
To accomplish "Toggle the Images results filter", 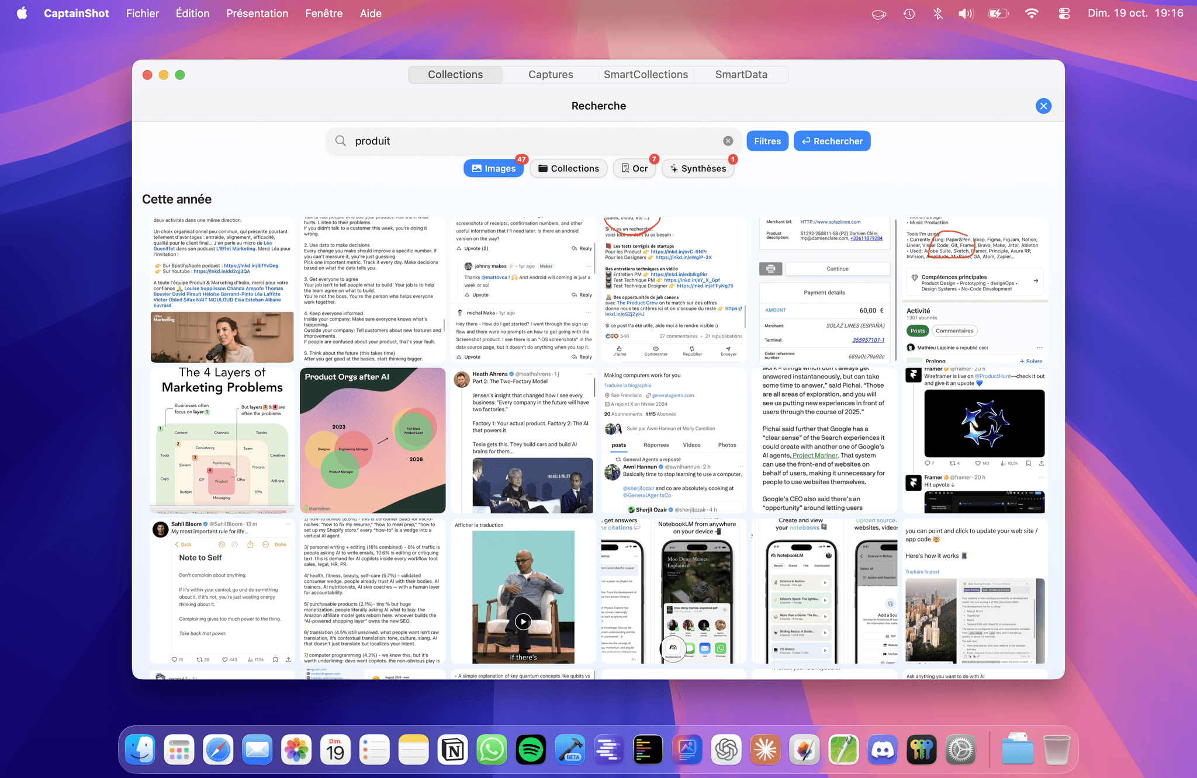I will click(x=494, y=168).
